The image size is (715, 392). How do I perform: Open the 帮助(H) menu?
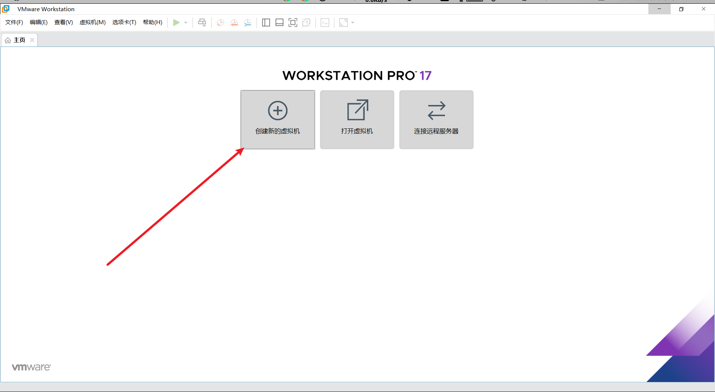pos(152,22)
